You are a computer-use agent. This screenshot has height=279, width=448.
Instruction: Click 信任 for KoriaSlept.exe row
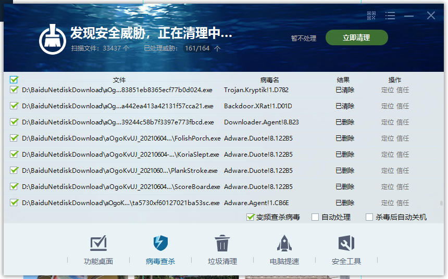[403, 155]
